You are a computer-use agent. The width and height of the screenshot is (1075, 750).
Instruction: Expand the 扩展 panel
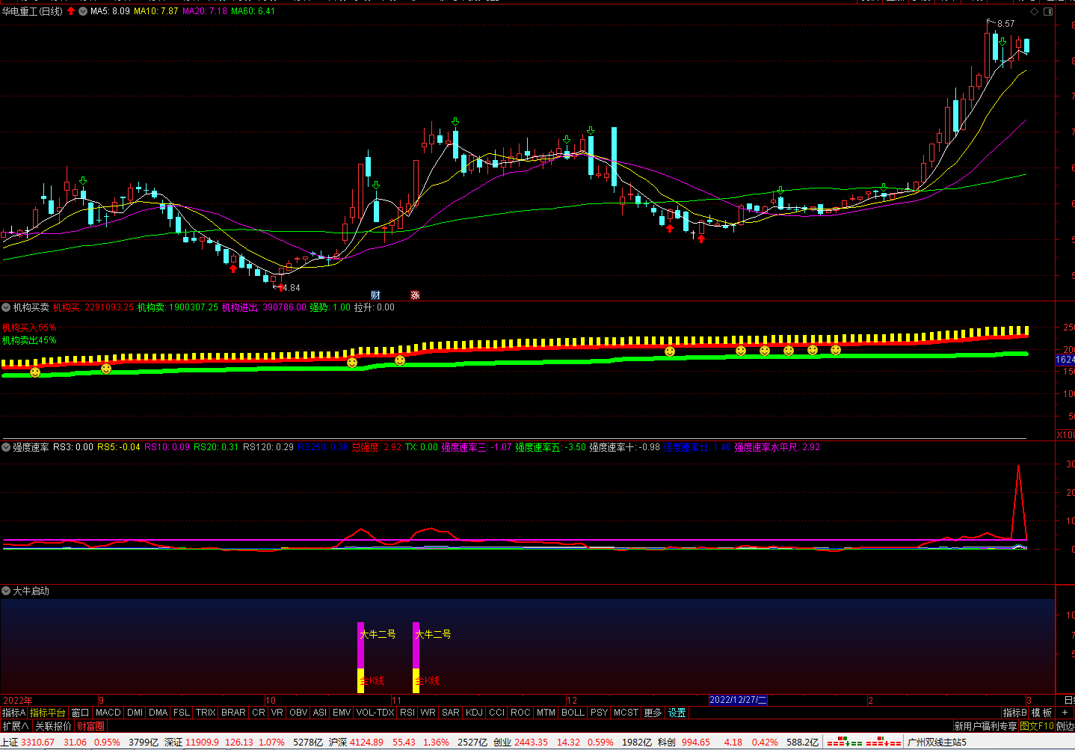[16, 726]
